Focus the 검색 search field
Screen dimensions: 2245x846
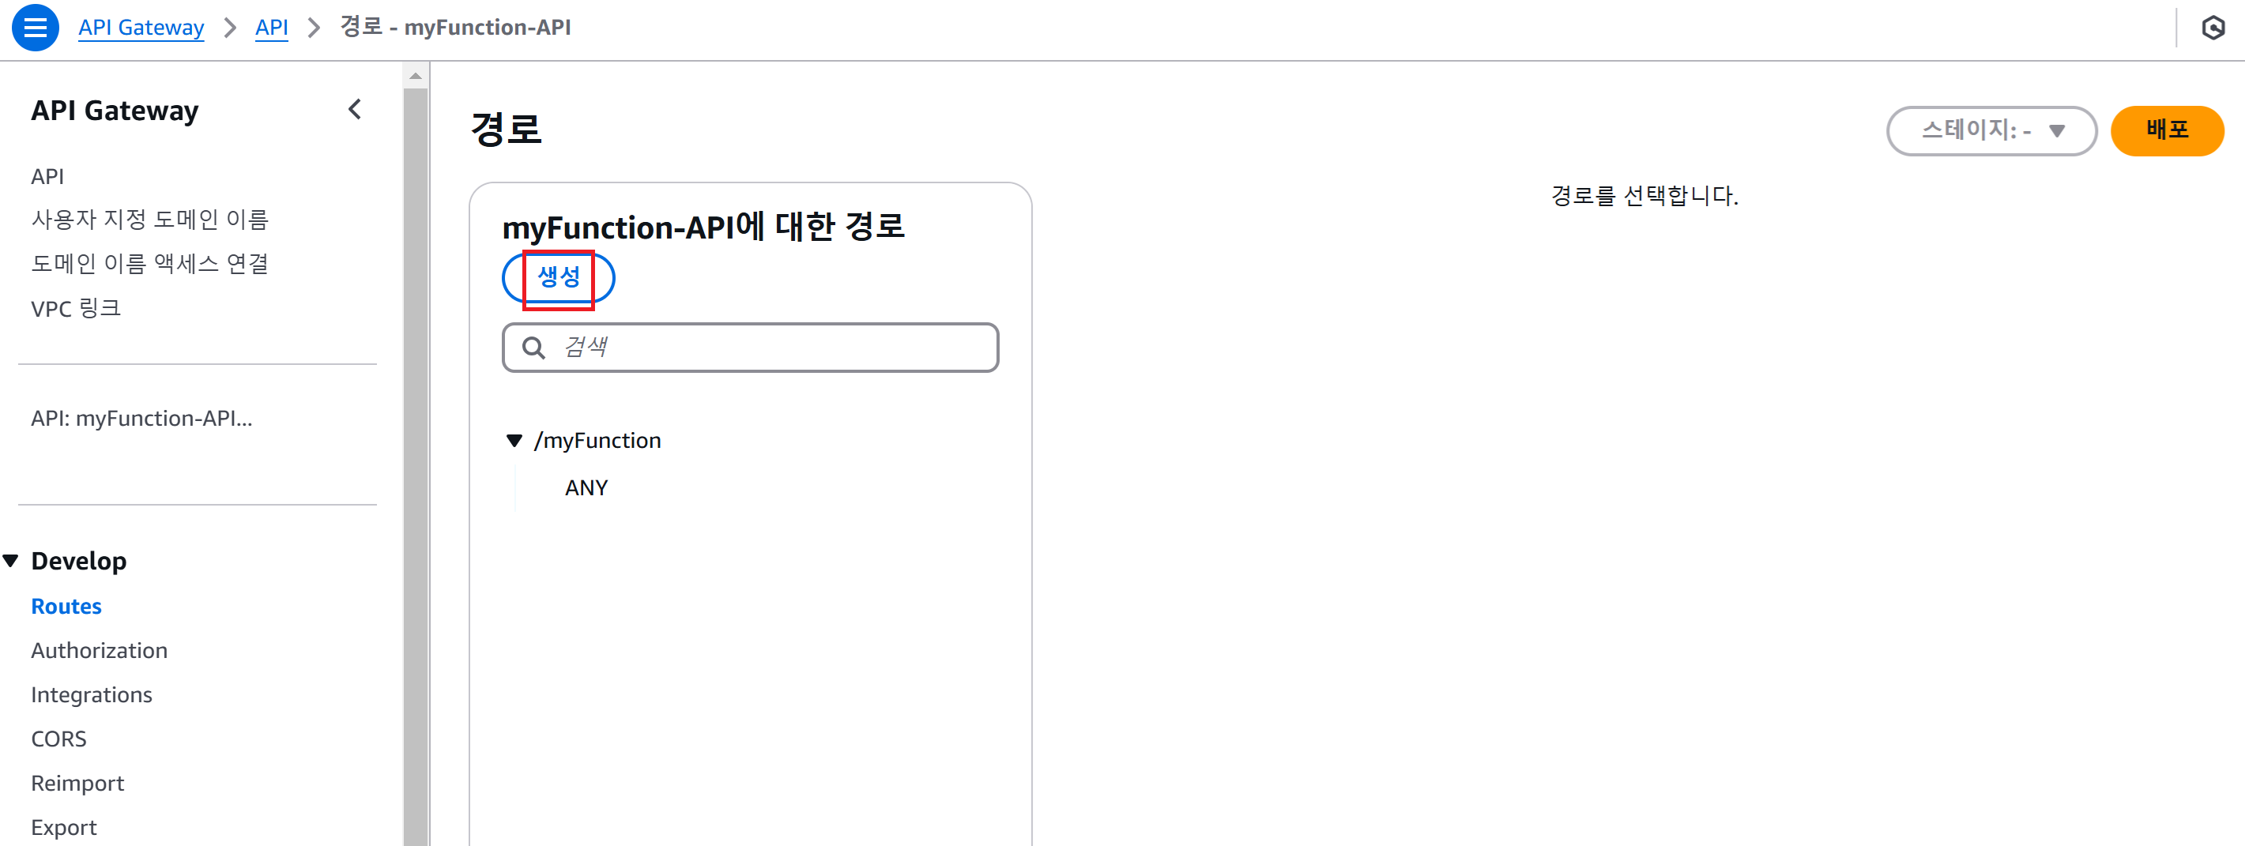click(x=751, y=348)
